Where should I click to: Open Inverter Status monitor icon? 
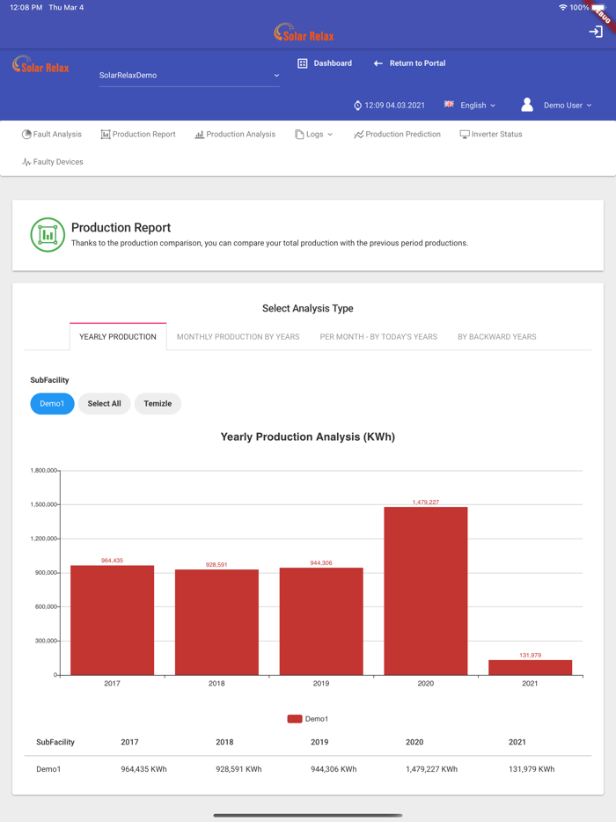click(465, 135)
